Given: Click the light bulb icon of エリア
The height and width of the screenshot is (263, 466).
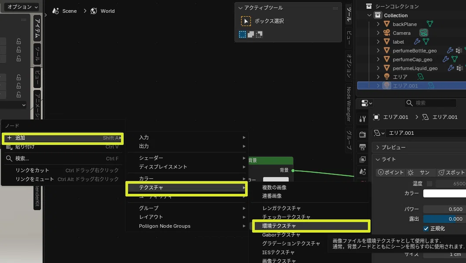Looking at the screenshot, I should [x=387, y=77].
